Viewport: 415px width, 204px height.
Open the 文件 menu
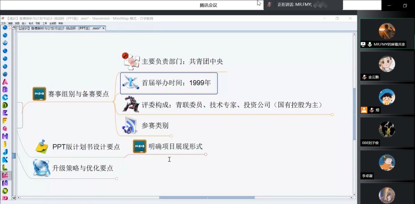pyautogui.click(x=3, y=23)
